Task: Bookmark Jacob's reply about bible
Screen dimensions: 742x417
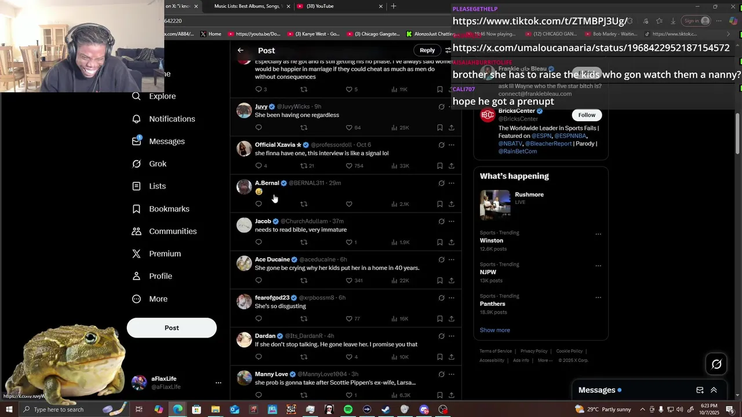Action: tap(440, 242)
